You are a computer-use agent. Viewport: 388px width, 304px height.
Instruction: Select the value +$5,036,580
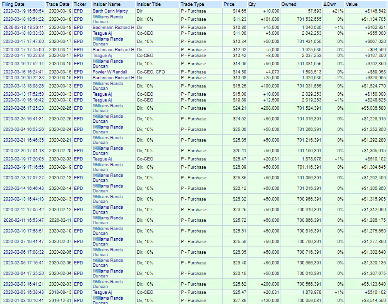click(373, 108)
